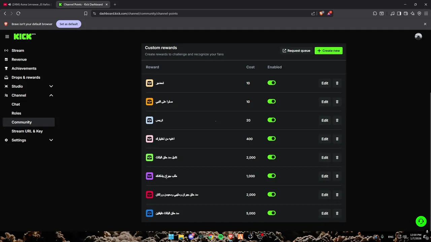Disable the first 10-cost reward toggle
The height and width of the screenshot is (242, 431).
click(271, 83)
